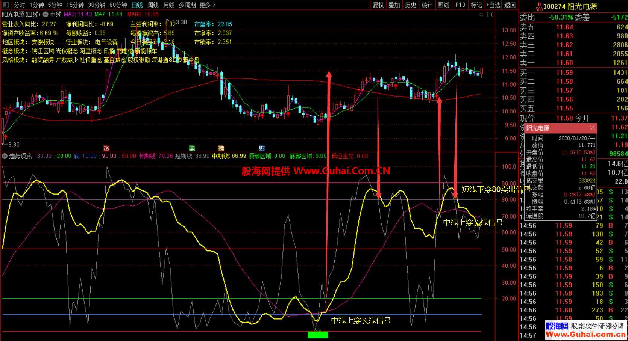Viewport: 628px width, 341px height.
Task: Click the blue 财 event marker
Action: pyautogui.click(x=262, y=148)
